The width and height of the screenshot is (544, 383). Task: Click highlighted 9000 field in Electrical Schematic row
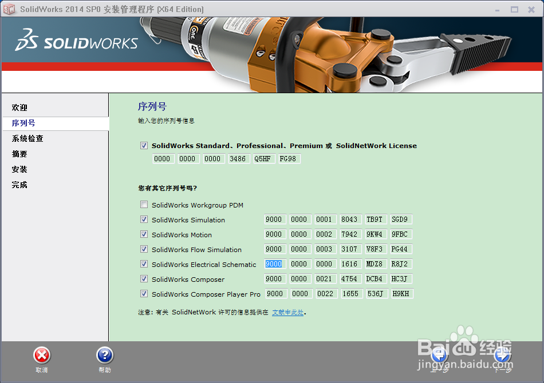[275, 264]
